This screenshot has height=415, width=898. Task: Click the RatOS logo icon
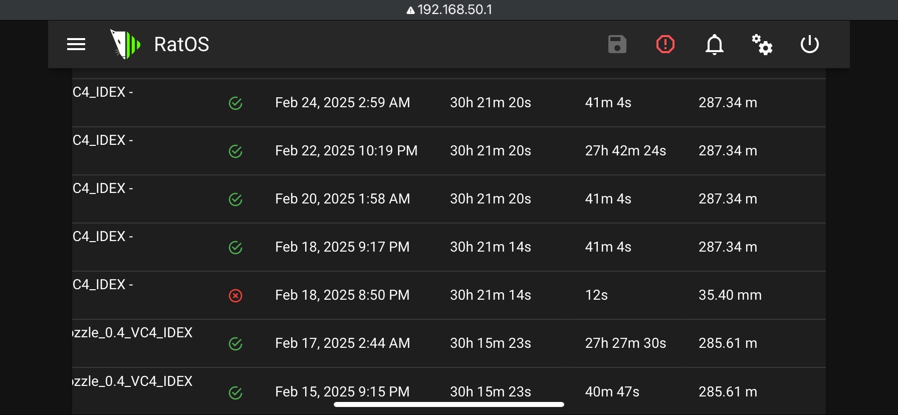click(125, 44)
